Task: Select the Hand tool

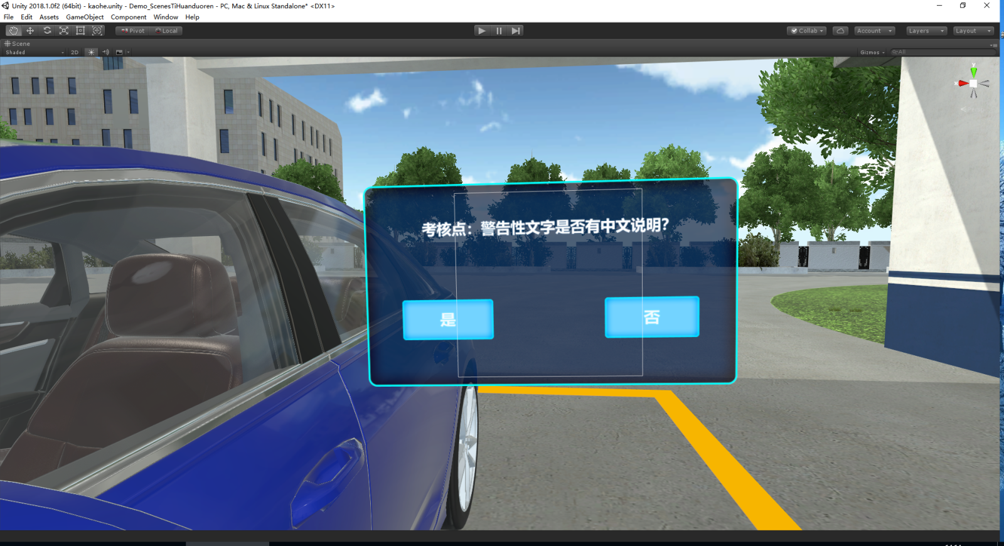Action: pyautogui.click(x=13, y=31)
